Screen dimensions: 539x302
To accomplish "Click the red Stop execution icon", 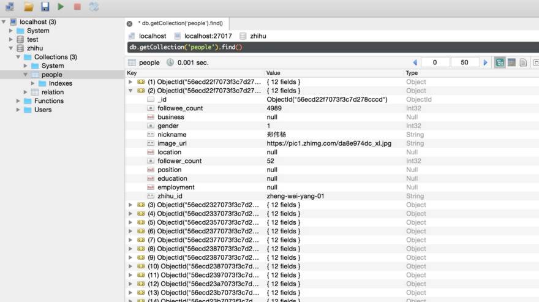I will pyautogui.click(x=77, y=7).
